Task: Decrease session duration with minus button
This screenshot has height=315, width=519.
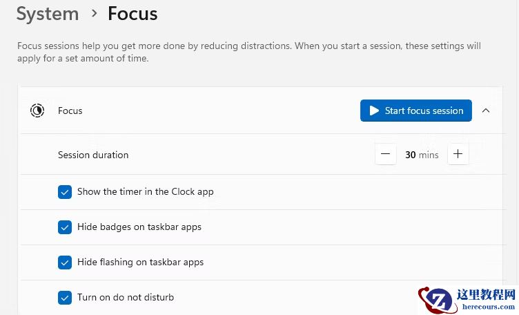Action: click(386, 155)
